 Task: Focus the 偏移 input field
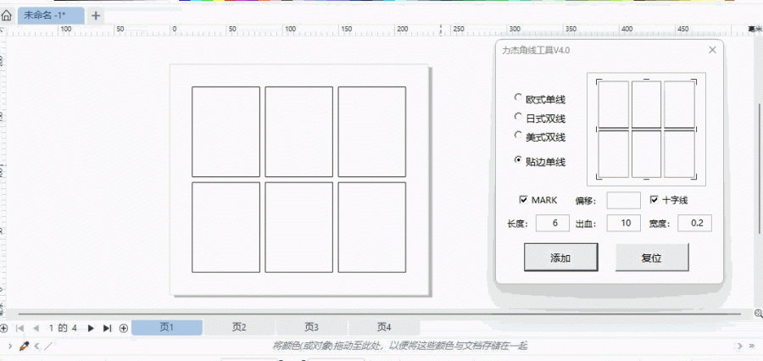click(623, 200)
